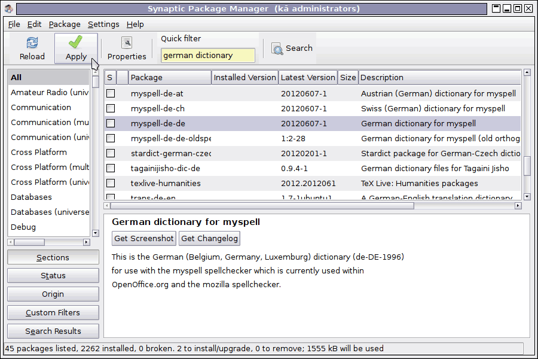The width and height of the screenshot is (538, 359).
Task: Click package list scrollbar up arrow
Action: coord(527,72)
